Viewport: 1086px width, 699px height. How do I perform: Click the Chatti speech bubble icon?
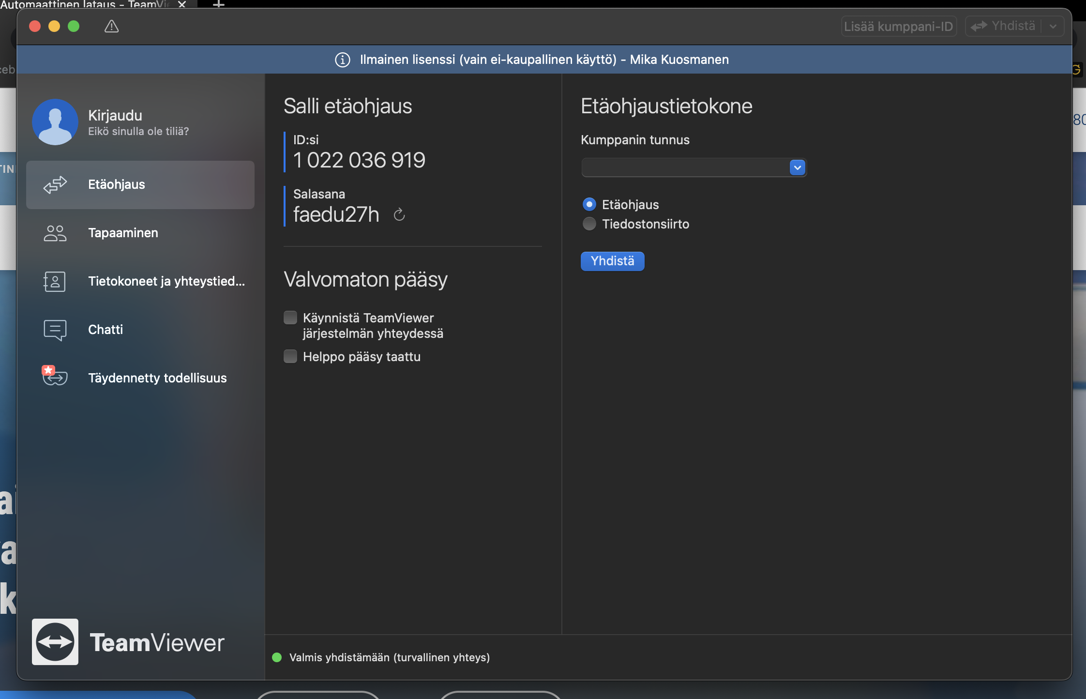click(x=55, y=330)
